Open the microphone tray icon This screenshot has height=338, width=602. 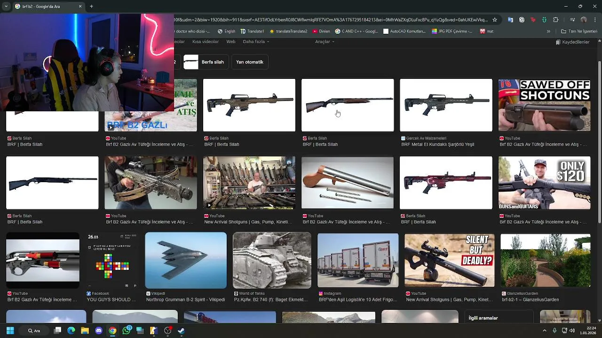[x=554, y=330]
